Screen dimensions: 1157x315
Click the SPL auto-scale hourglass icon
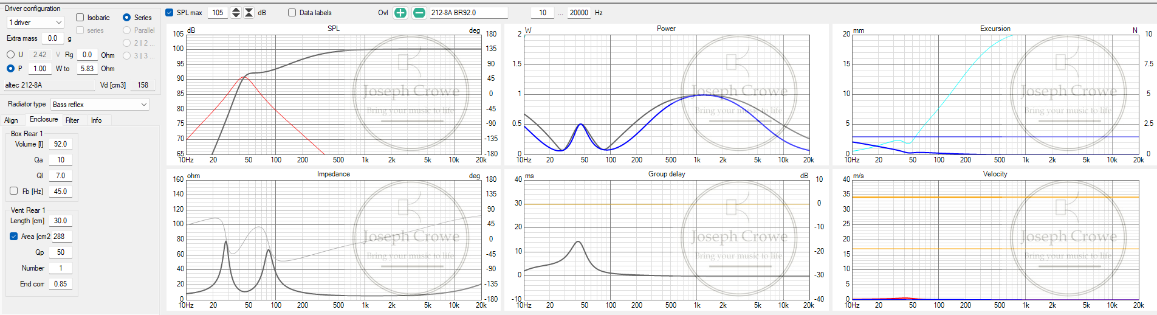[249, 13]
